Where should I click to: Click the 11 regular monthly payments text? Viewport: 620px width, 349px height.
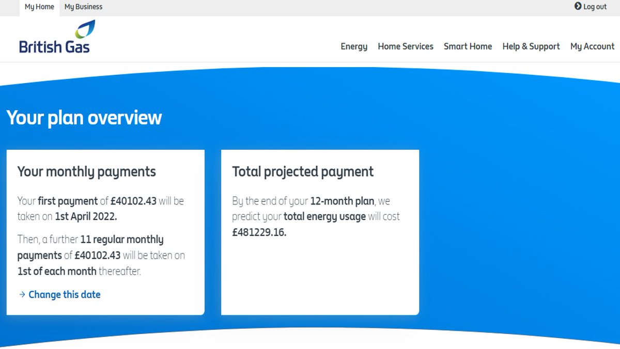(x=90, y=247)
